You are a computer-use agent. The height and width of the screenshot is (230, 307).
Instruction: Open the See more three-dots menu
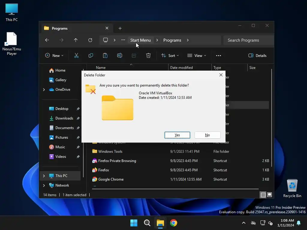[x=219, y=55]
